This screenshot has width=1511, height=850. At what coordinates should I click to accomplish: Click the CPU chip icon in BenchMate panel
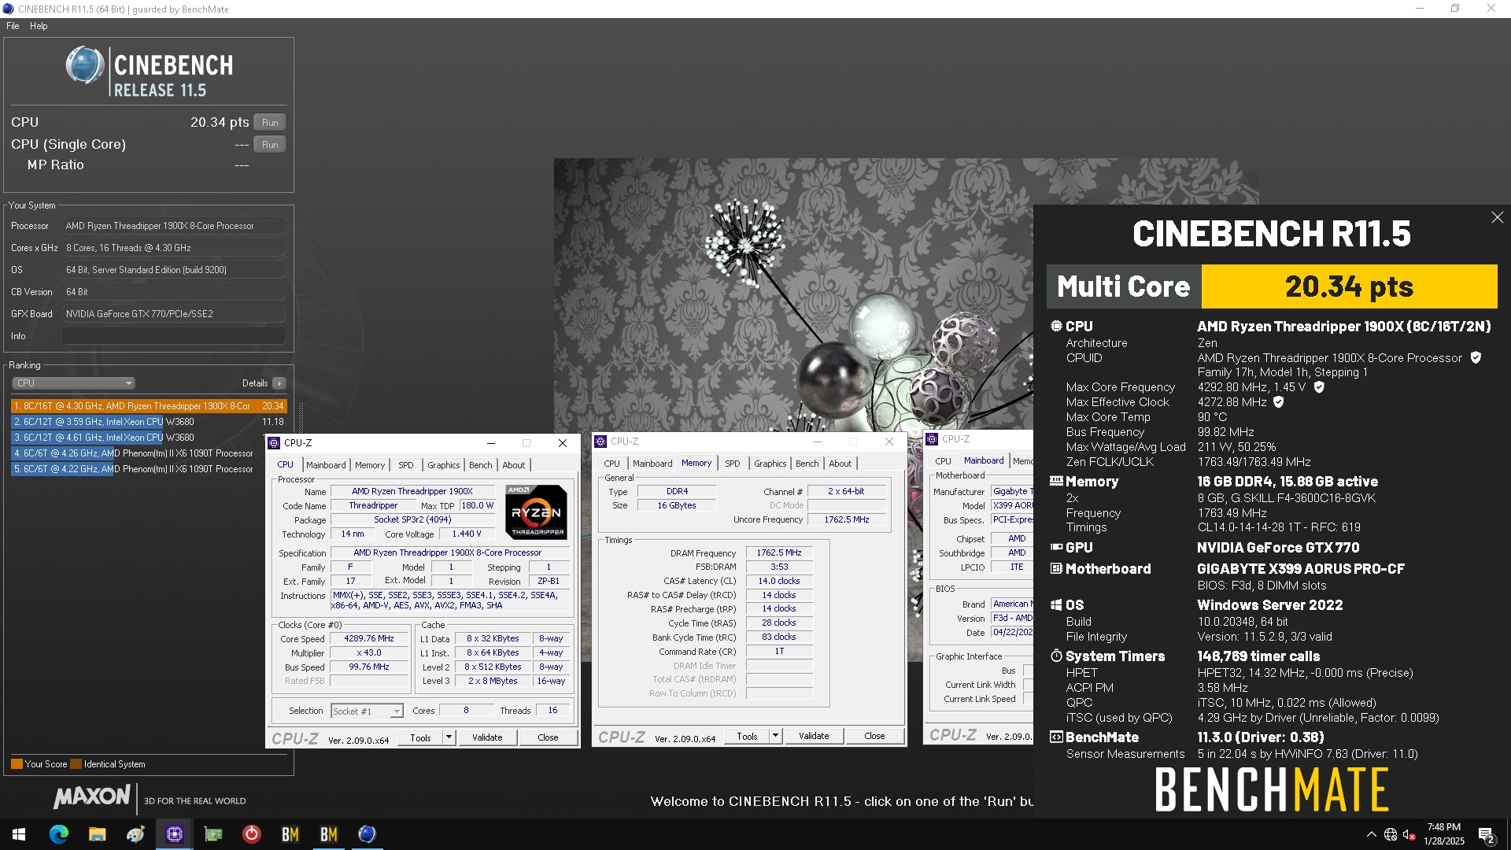tap(1056, 326)
